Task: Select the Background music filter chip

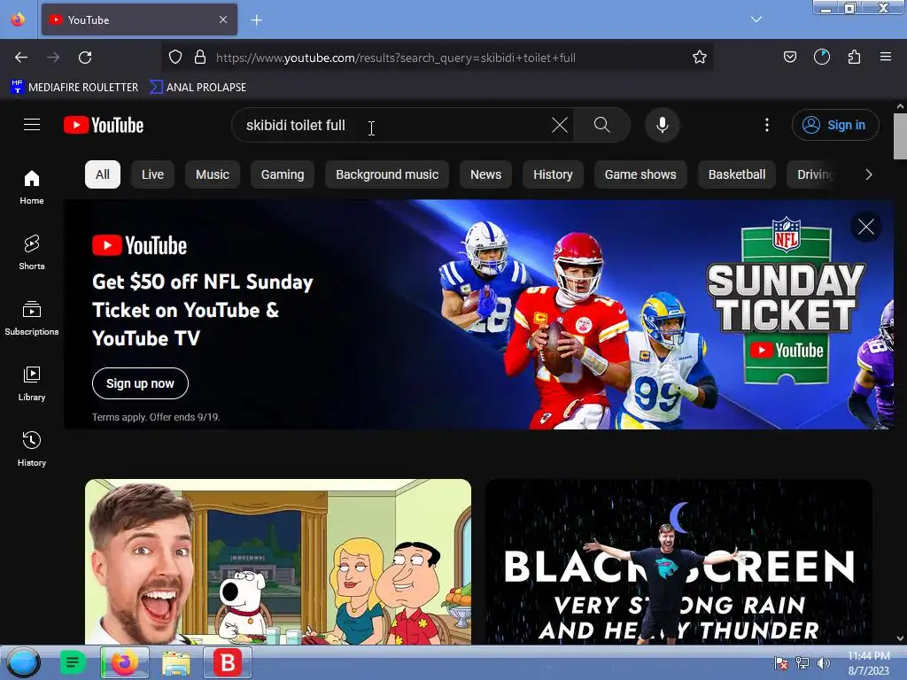Action: pos(387,174)
